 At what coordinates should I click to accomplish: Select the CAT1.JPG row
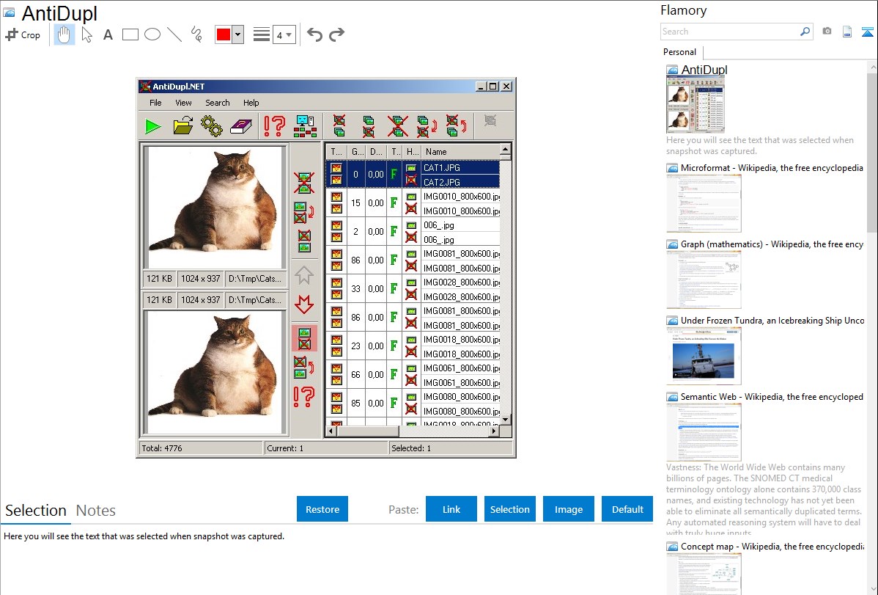click(460, 168)
